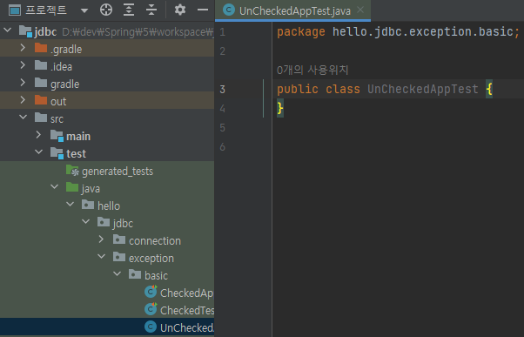Select the green java test root icon
The height and width of the screenshot is (337, 524).
tap(72, 187)
